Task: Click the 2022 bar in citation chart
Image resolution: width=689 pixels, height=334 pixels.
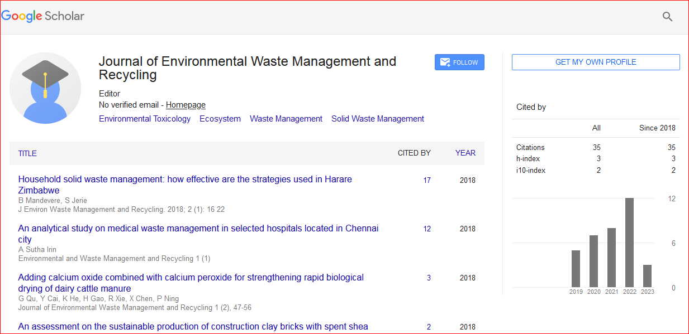Action: pos(629,243)
